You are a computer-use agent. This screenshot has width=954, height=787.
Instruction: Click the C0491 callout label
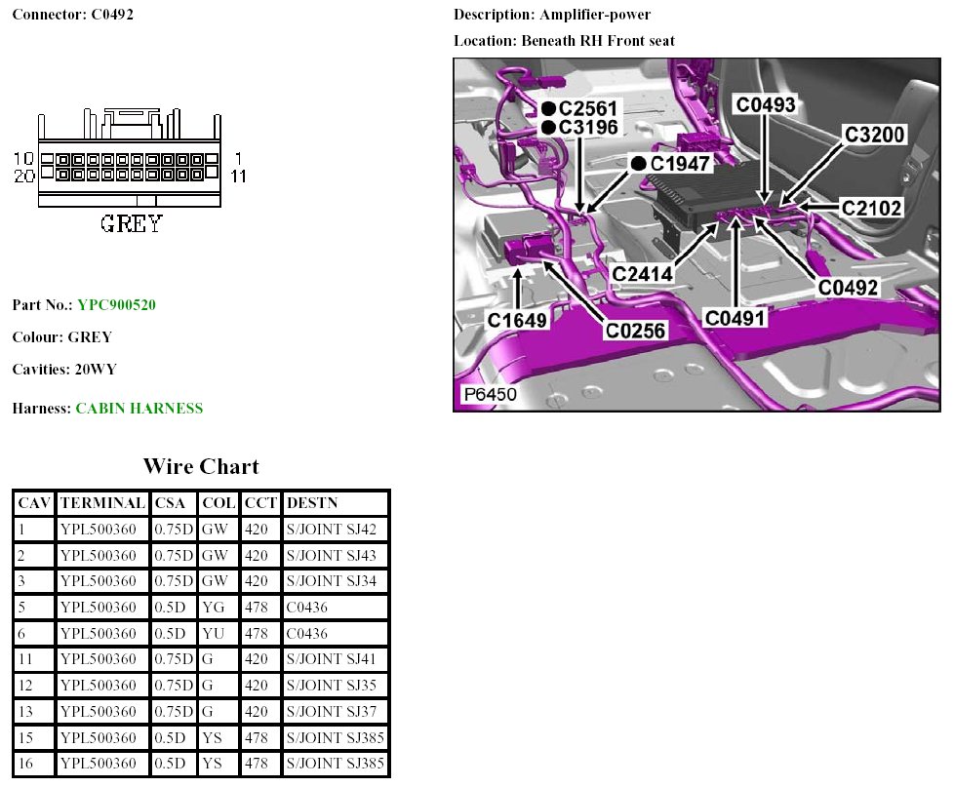[x=737, y=318]
